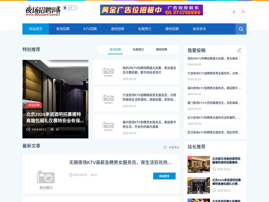The height and width of the screenshot is (202, 269).
Task: Click date 2024-04-21 on featured image
Action: 39,129
